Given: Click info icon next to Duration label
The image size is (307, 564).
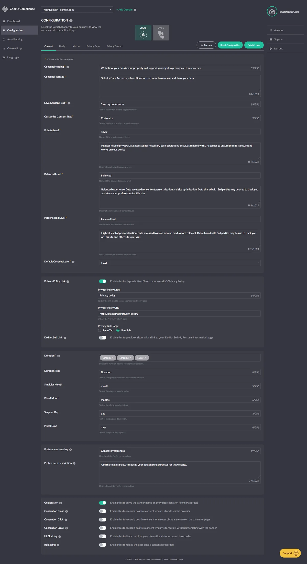Looking at the screenshot, I should pyautogui.click(x=59, y=356).
